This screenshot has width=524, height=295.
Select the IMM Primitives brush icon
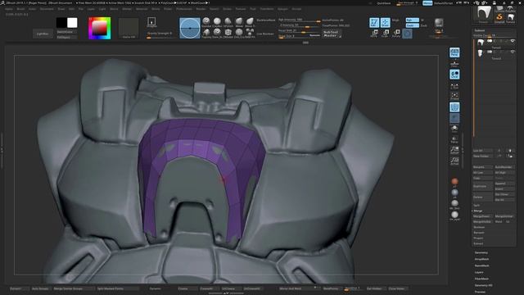point(250,33)
